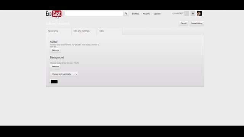Open the Tabs tab
The image size is (244, 137).
(x=110, y=31)
